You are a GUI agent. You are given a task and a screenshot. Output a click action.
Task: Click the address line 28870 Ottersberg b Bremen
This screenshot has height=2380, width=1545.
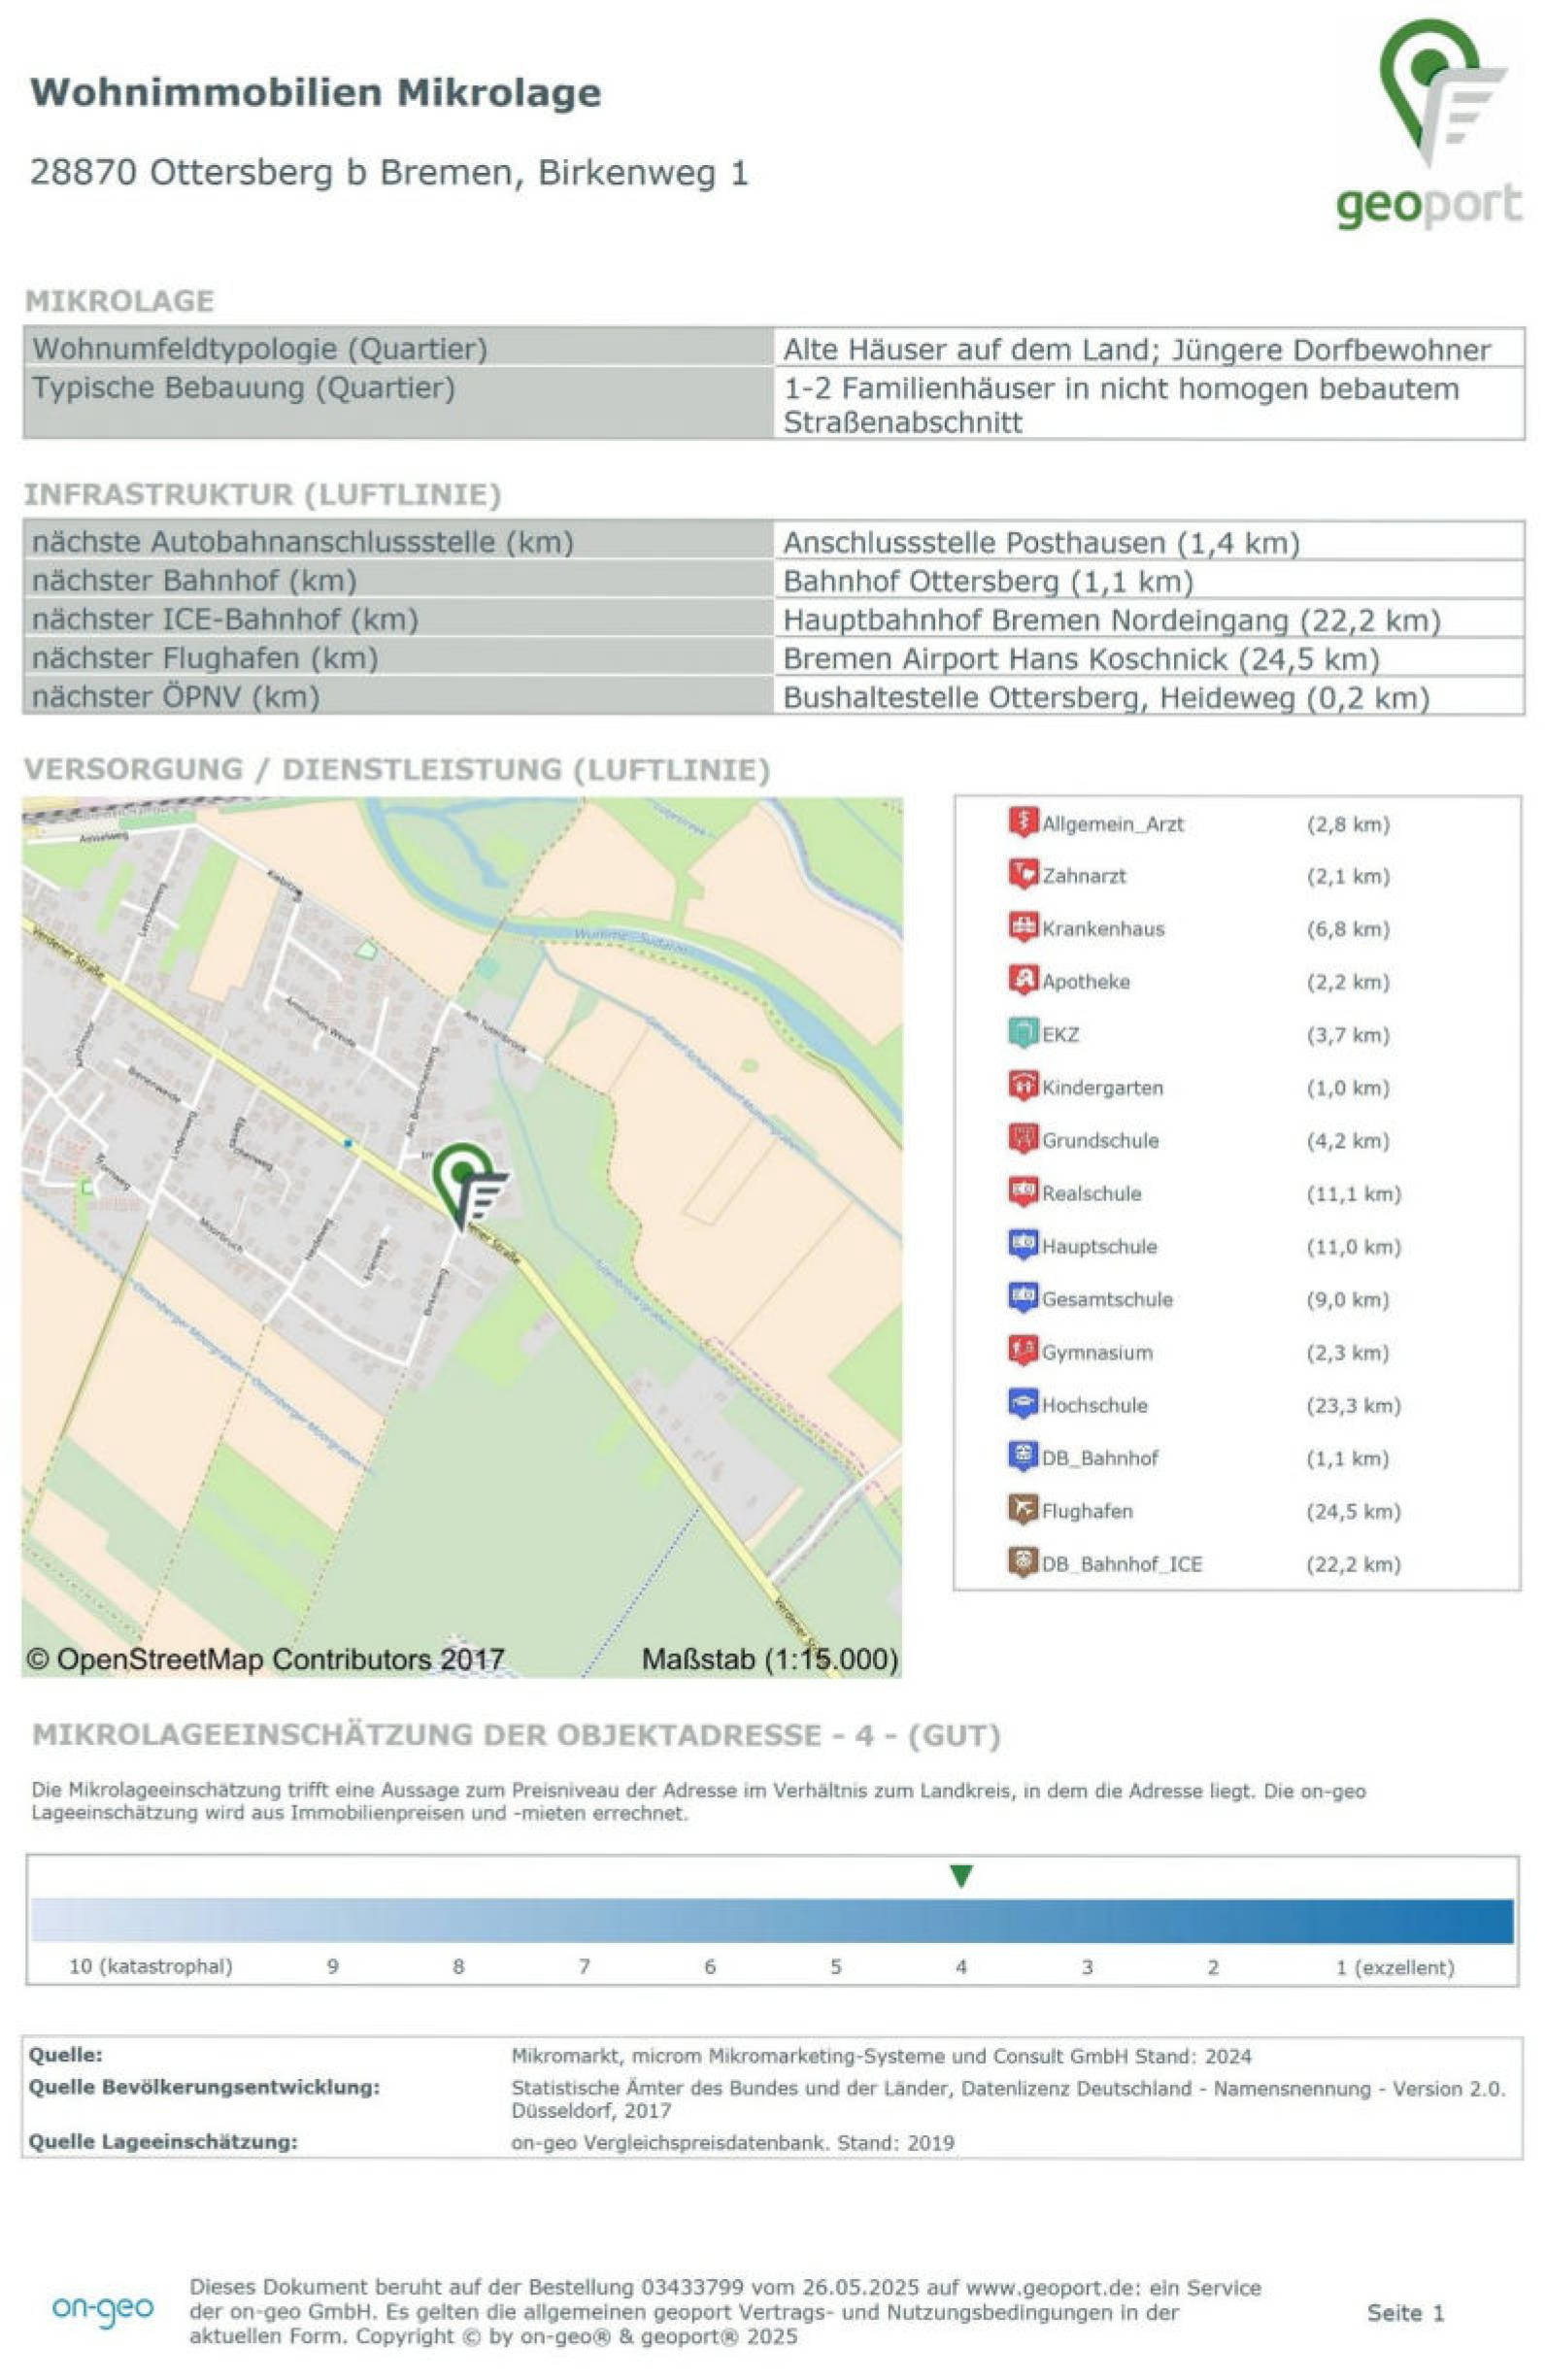point(389,172)
